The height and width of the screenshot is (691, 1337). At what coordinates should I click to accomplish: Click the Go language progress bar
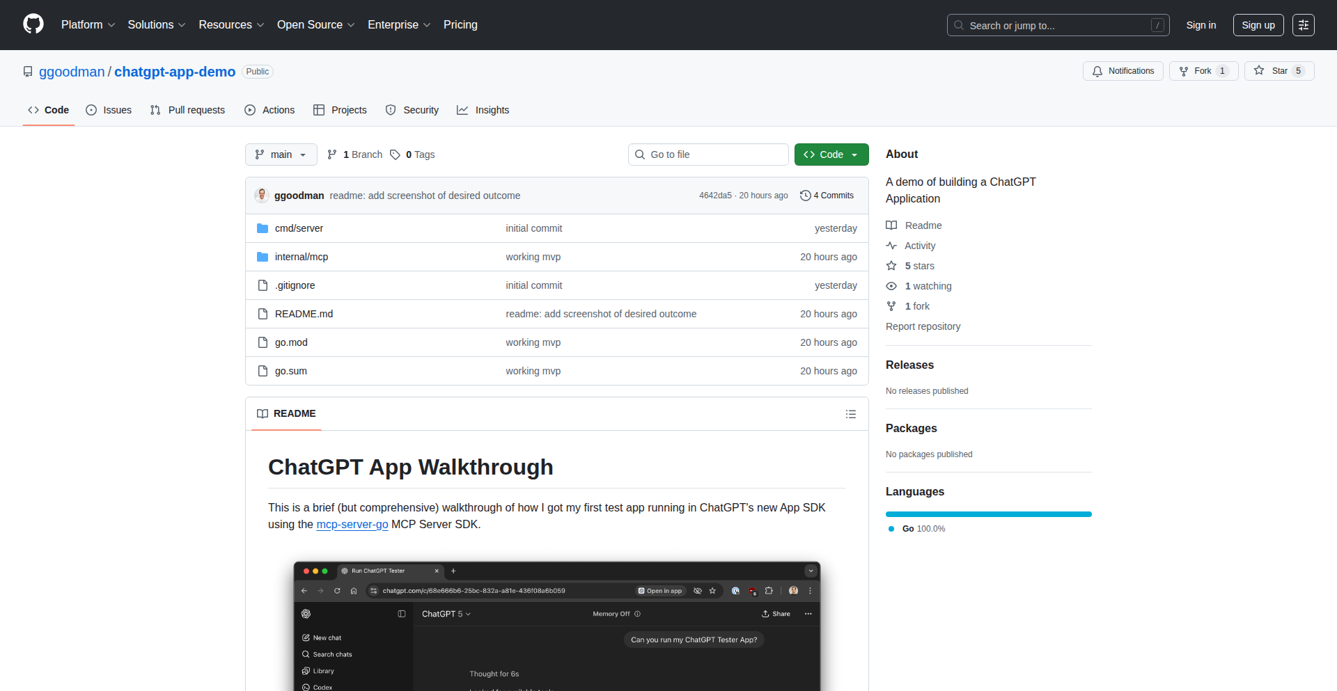(988, 514)
